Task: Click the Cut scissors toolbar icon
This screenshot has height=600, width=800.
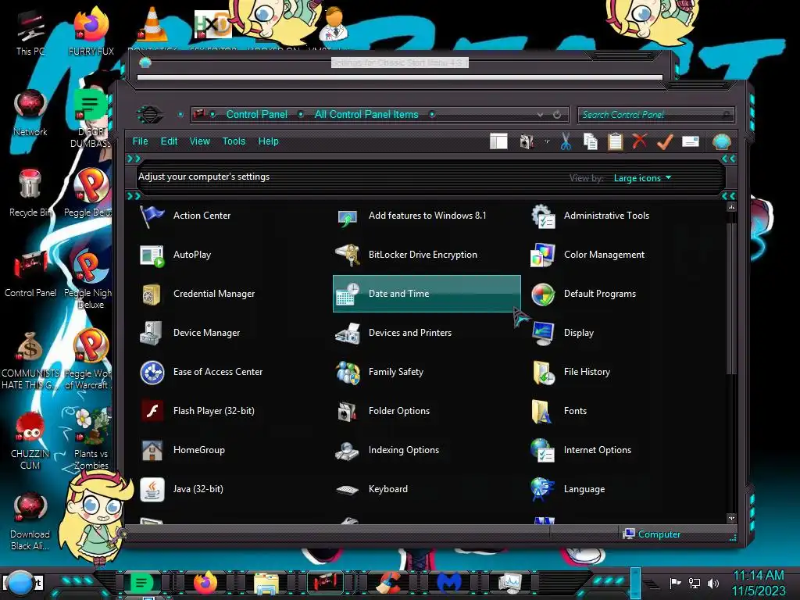Action: point(566,141)
